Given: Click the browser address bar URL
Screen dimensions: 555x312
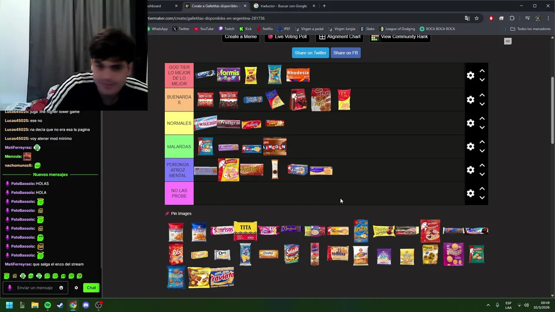Looking at the screenshot, I should [206, 18].
